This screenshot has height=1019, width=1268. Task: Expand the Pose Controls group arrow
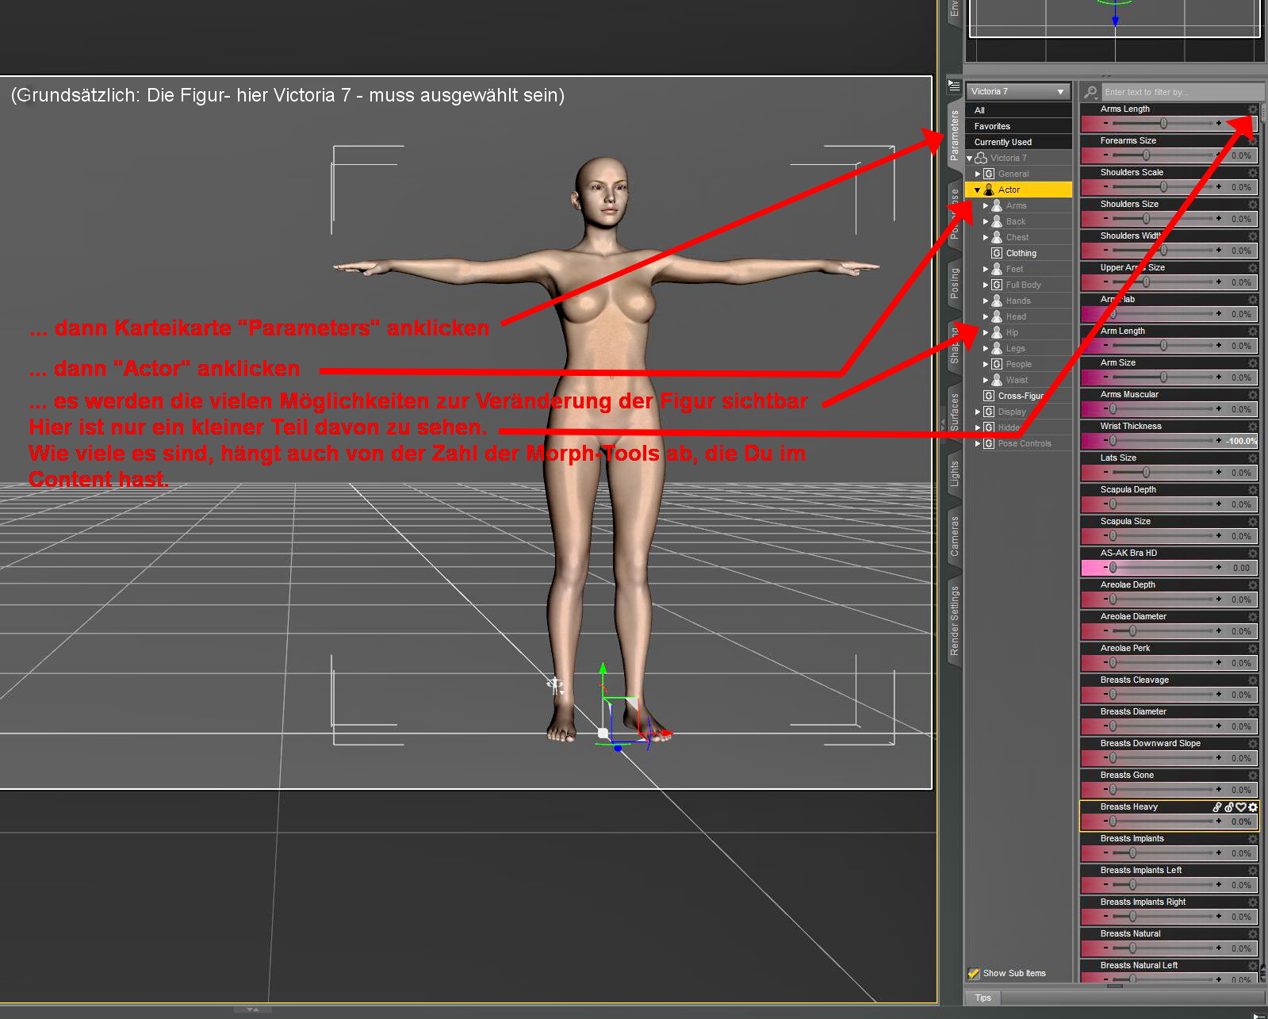tap(978, 443)
